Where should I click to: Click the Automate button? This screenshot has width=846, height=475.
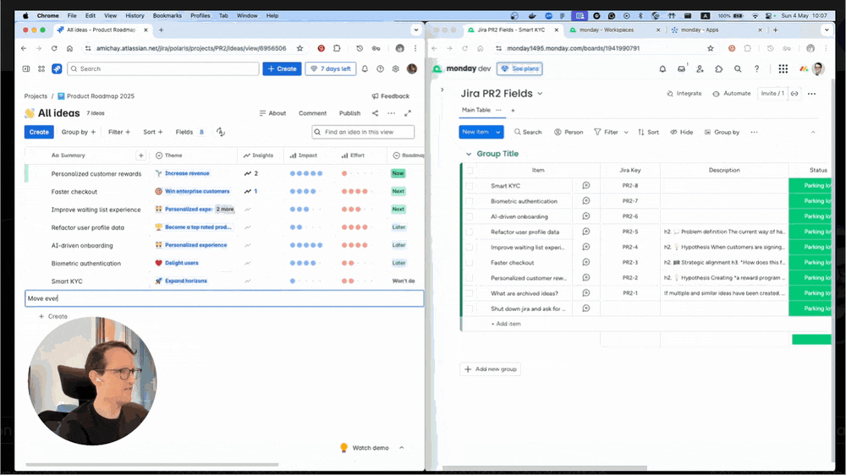pos(732,94)
